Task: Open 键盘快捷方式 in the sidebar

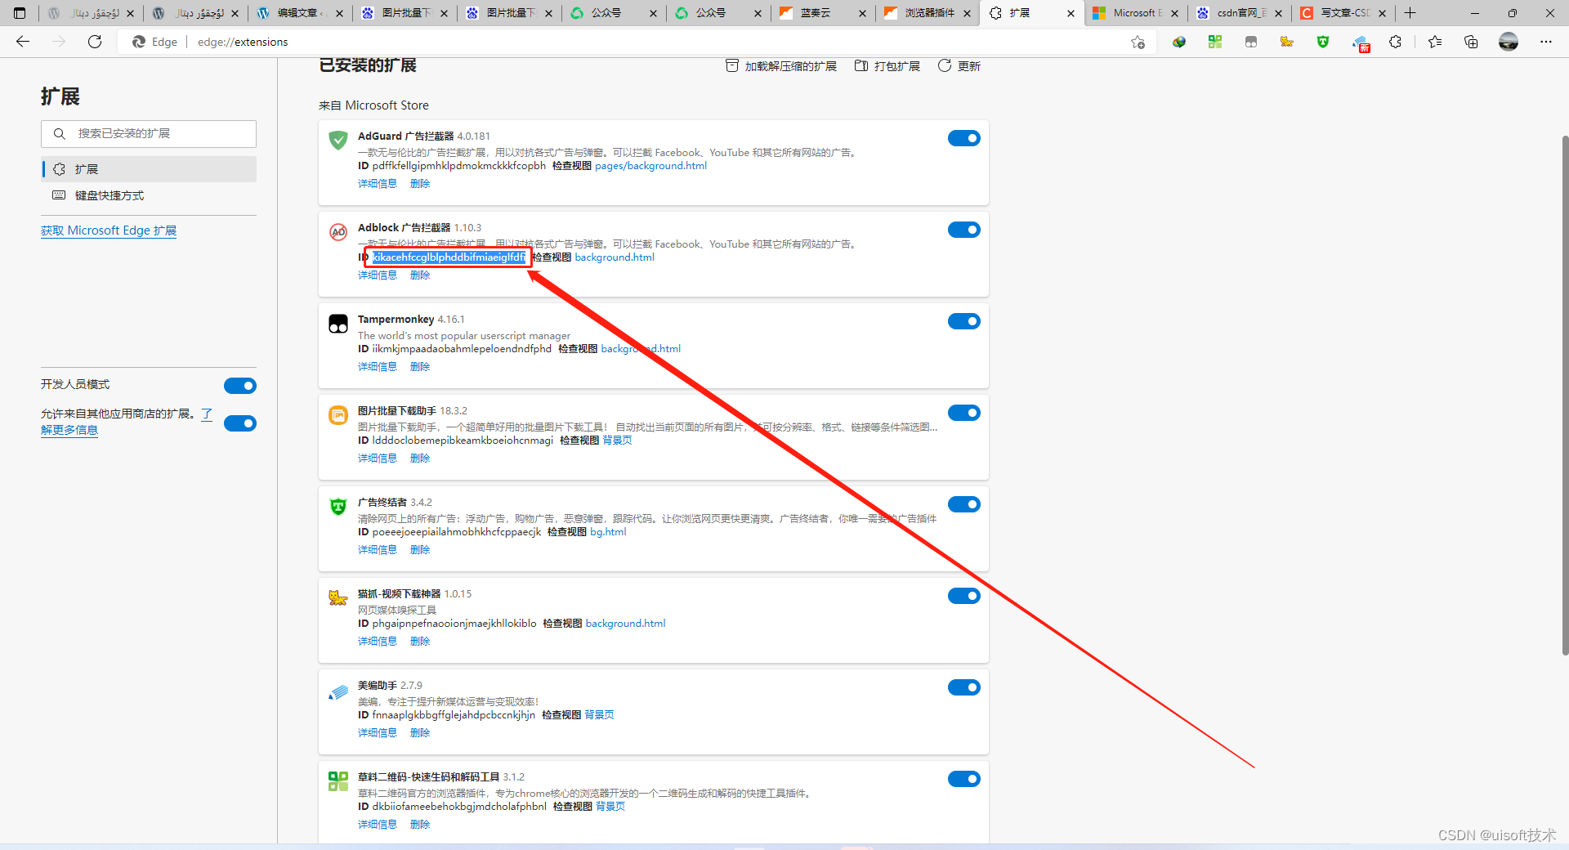Action: [x=149, y=195]
